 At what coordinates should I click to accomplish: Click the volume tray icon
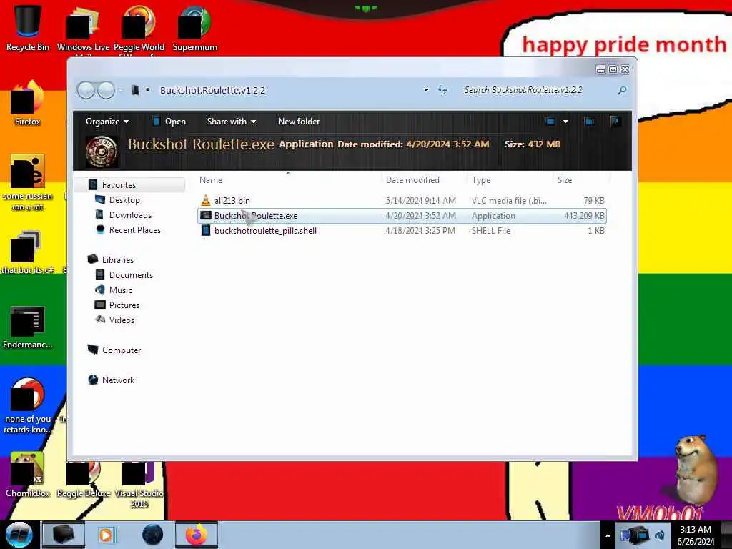(x=660, y=535)
